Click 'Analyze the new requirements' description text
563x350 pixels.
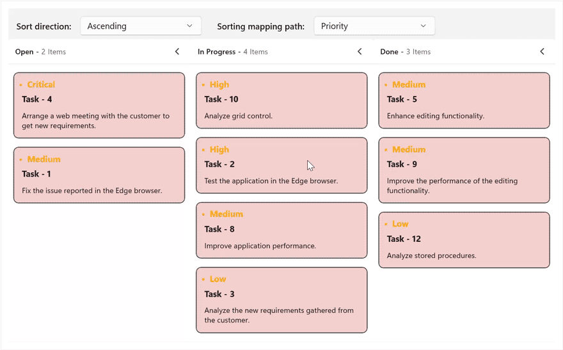(279, 315)
